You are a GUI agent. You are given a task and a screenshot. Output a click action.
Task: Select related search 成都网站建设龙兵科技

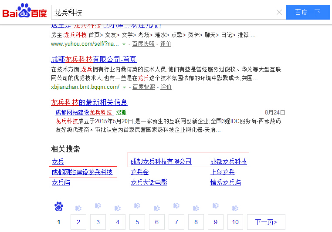(x=82, y=172)
